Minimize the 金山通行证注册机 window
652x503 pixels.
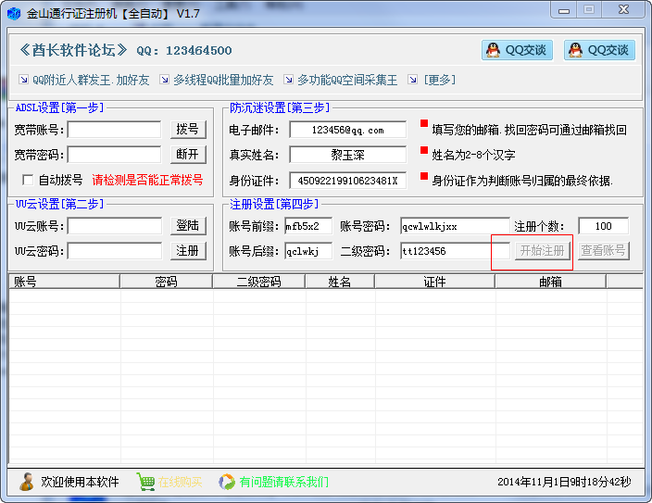[564, 10]
